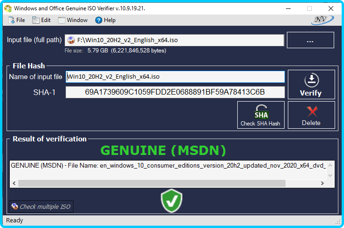Image resolution: width=344 pixels, height=228 pixels.
Task: Click the horizontal scrollbar left arrow
Action: pos(14,183)
